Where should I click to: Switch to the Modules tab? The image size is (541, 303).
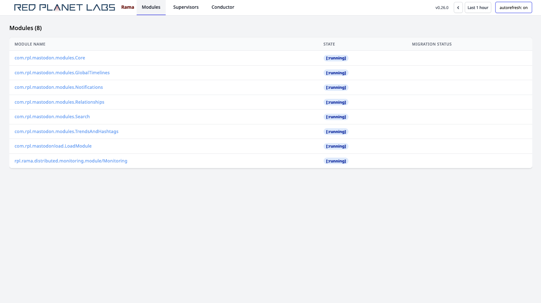click(x=151, y=7)
